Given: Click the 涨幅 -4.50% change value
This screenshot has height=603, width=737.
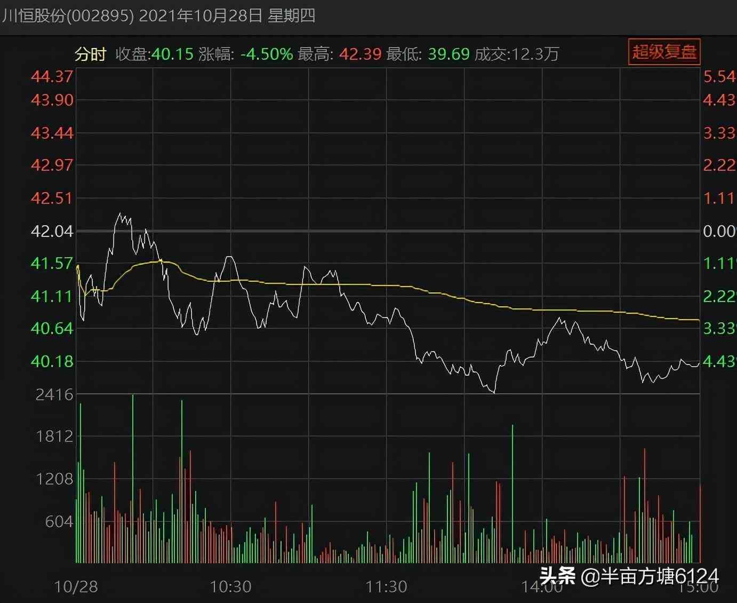Looking at the screenshot, I should coord(266,54).
